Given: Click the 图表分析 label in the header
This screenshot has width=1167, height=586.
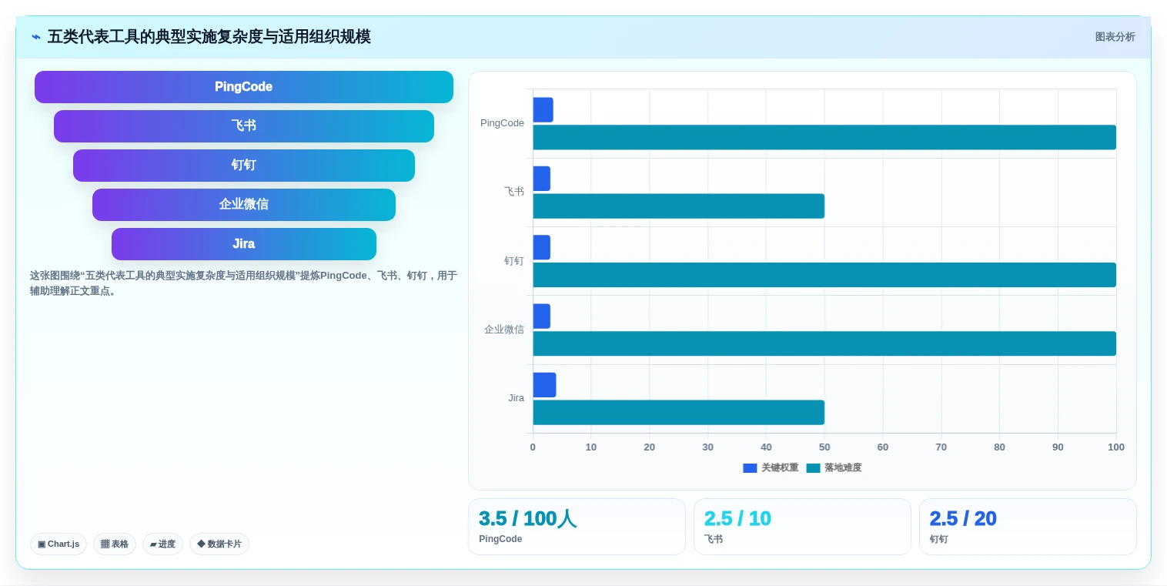Looking at the screenshot, I should point(1115,37).
